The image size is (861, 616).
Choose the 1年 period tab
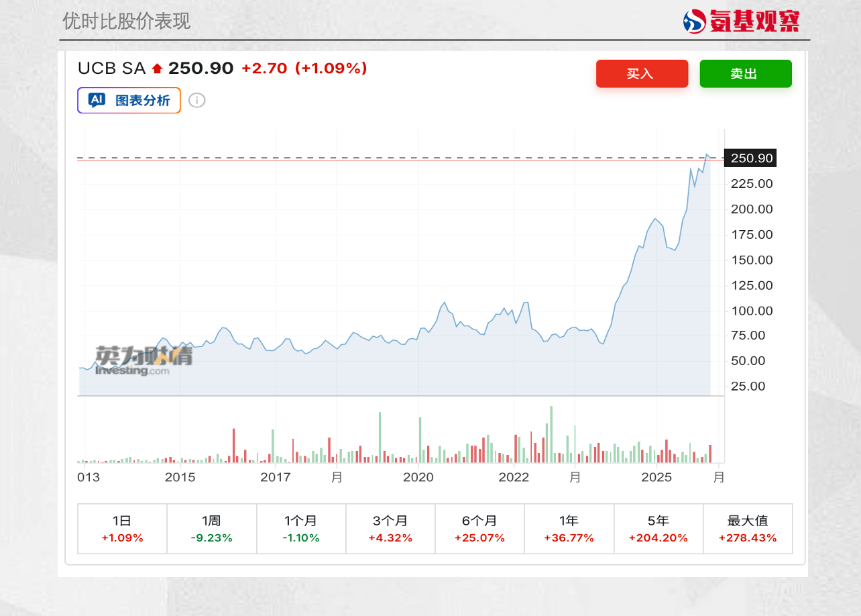pyautogui.click(x=569, y=529)
